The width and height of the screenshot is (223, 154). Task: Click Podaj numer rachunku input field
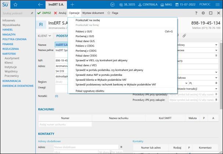pyautogui.click(x=65, y=124)
